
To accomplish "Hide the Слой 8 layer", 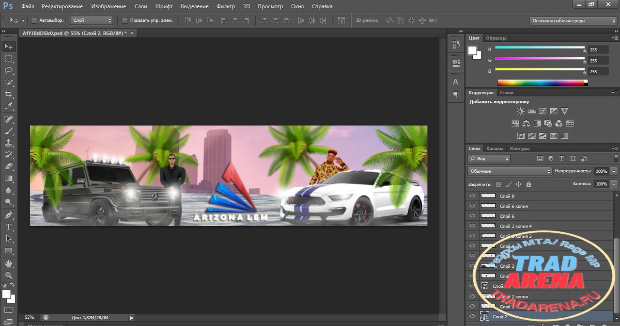I will pyautogui.click(x=472, y=196).
